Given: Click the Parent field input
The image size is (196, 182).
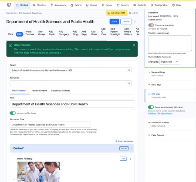Looking at the screenshot, I should [71, 71].
